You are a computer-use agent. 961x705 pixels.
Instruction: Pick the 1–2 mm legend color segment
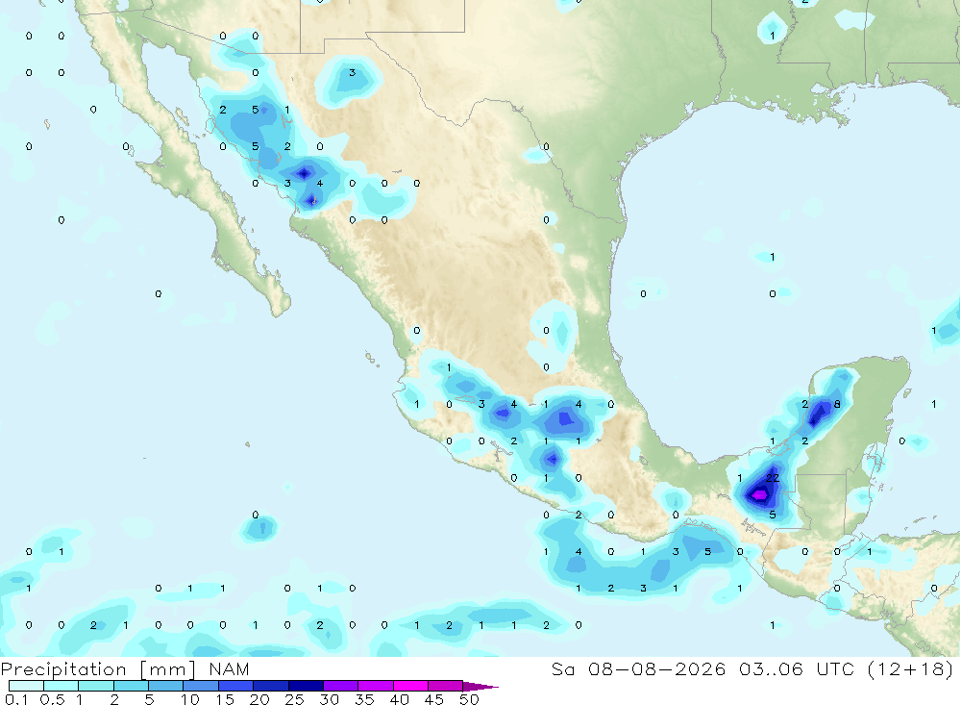click(96, 686)
